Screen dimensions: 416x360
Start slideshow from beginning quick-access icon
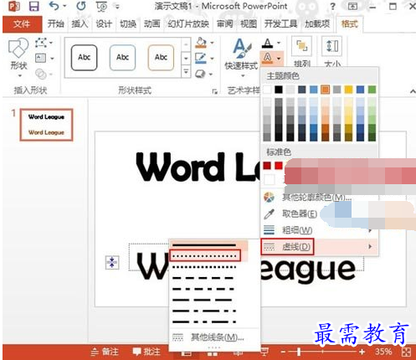click(x=101, y=7)
